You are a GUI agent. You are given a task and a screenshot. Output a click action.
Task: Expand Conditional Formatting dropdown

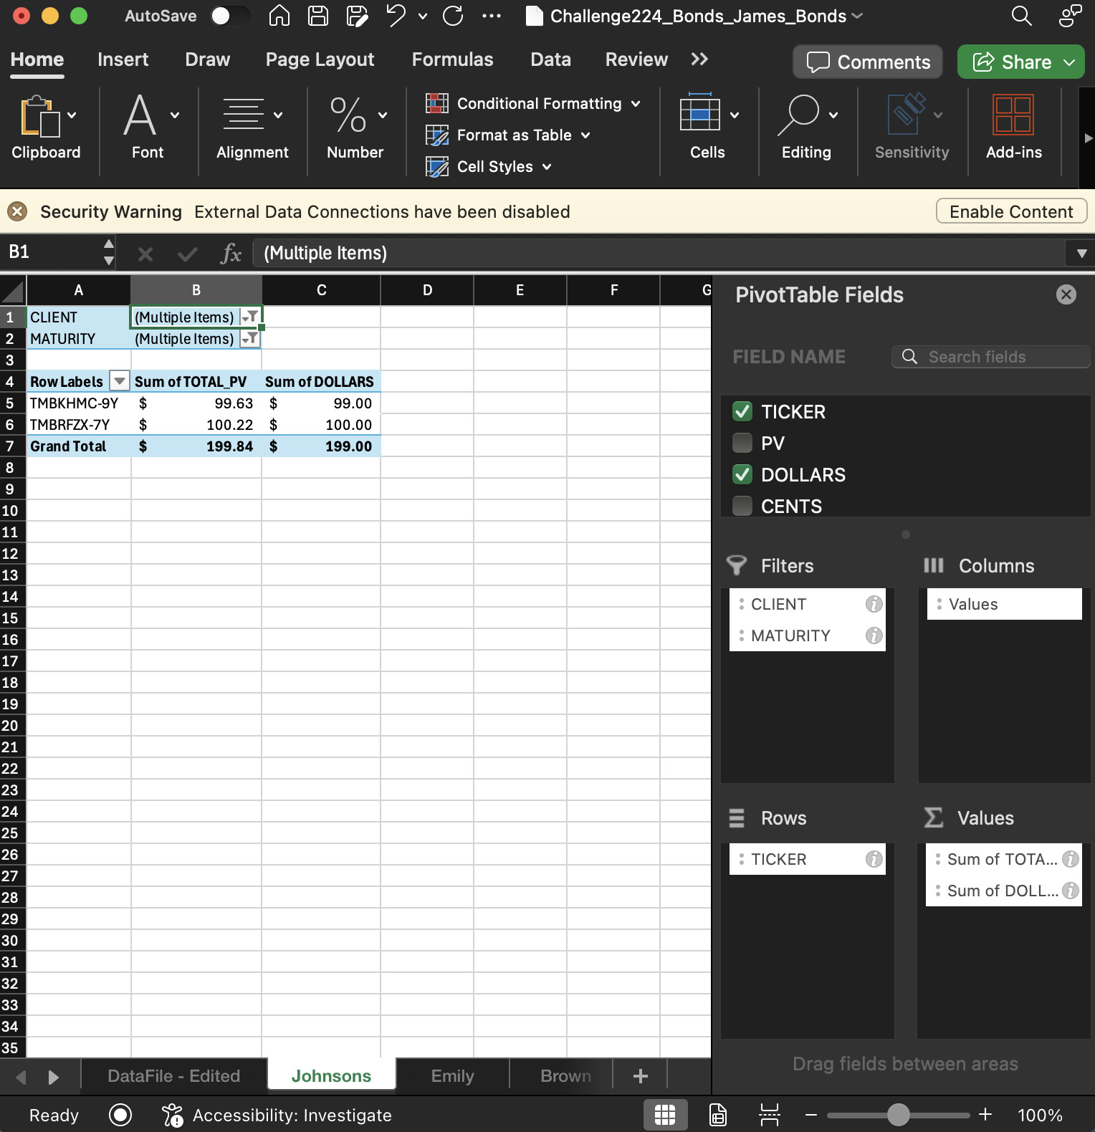[x=636, y=104]
